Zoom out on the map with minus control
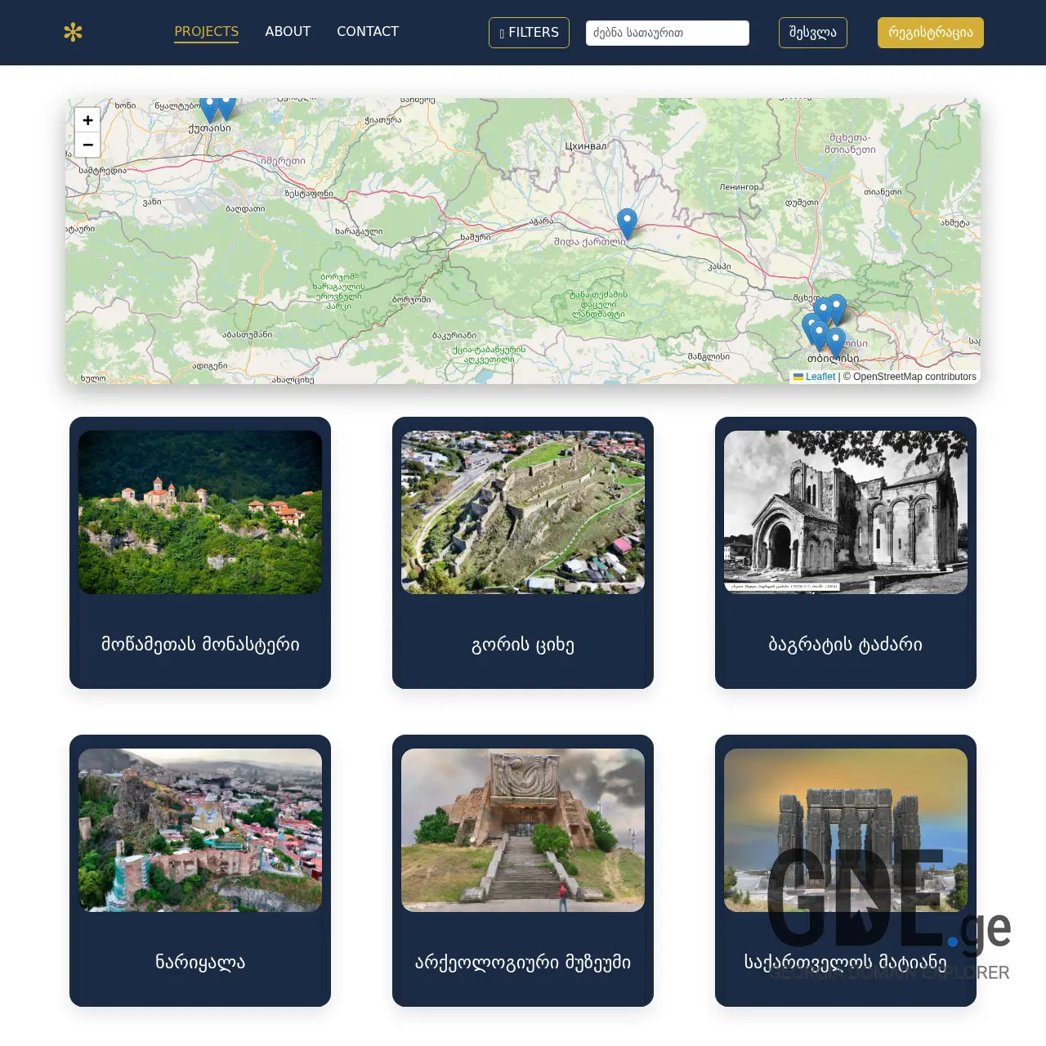The image size is (1046, 1046). (x=87, y=145)
